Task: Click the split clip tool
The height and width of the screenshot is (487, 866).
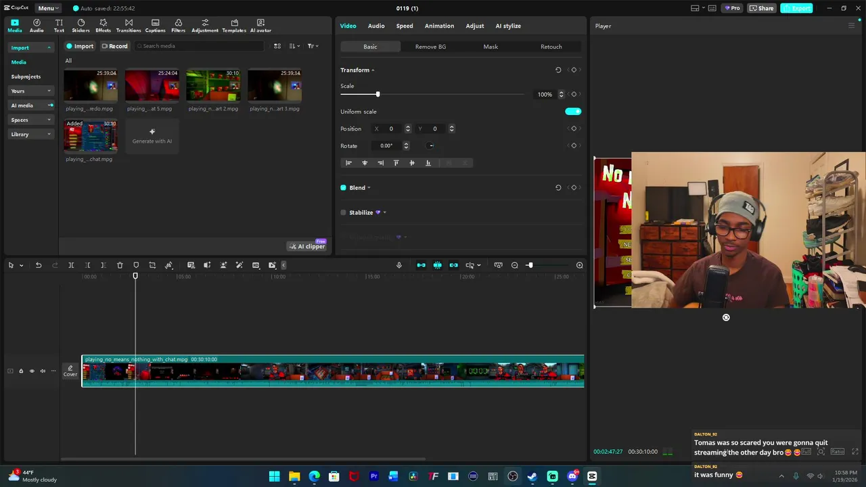Action: tap(71, 265)
